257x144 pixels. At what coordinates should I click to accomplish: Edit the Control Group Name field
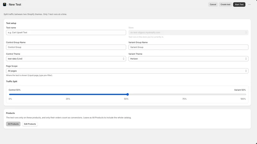(66, 47)
